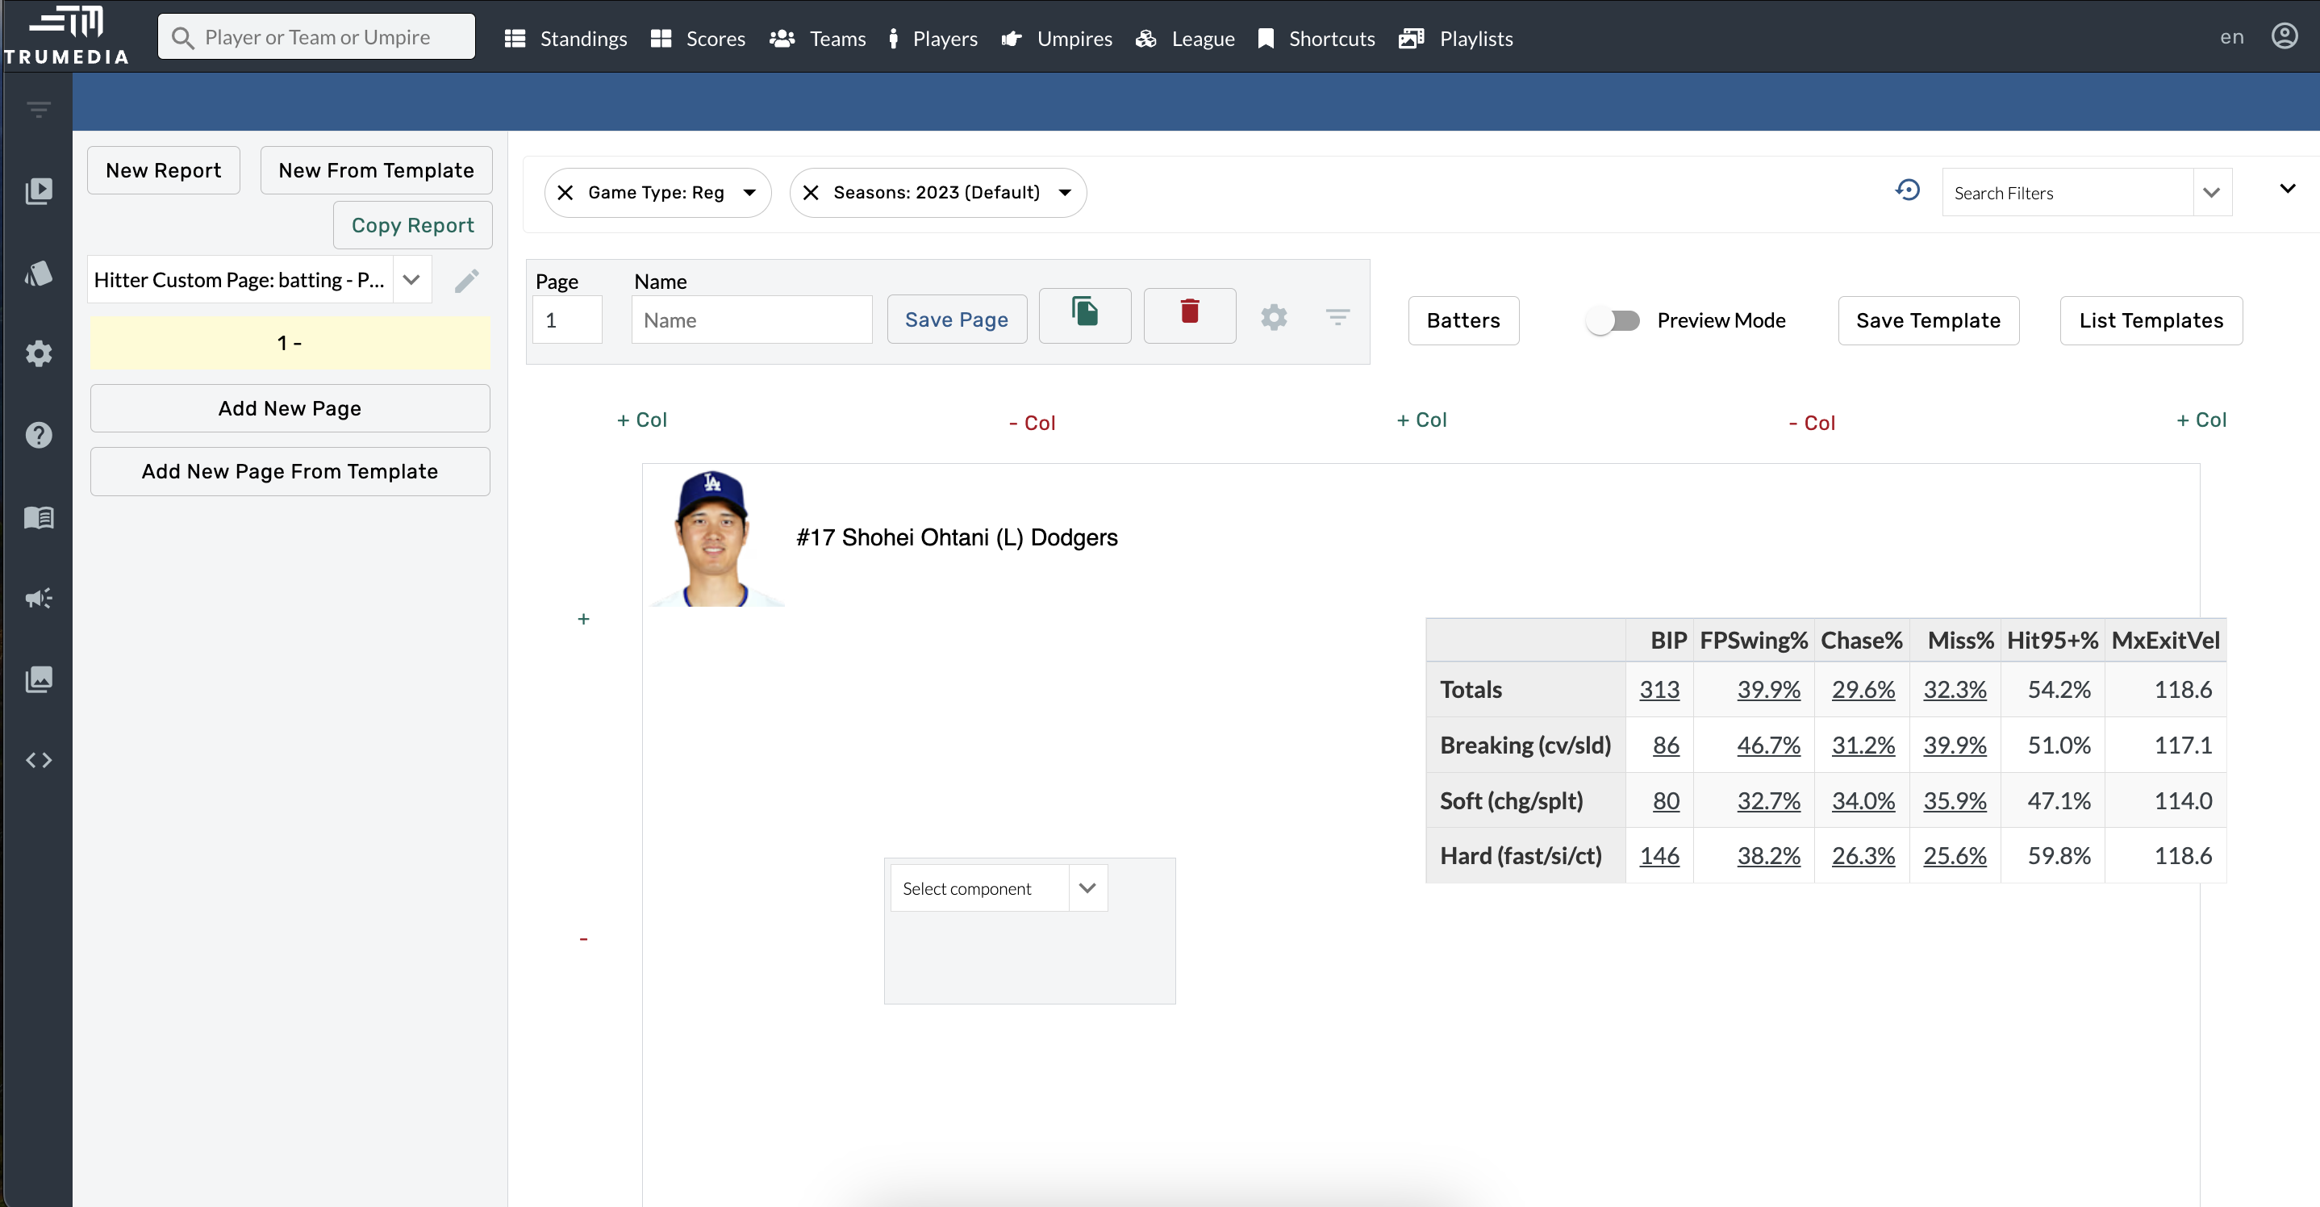Open the Standings menu

click(x=565, y=39)
